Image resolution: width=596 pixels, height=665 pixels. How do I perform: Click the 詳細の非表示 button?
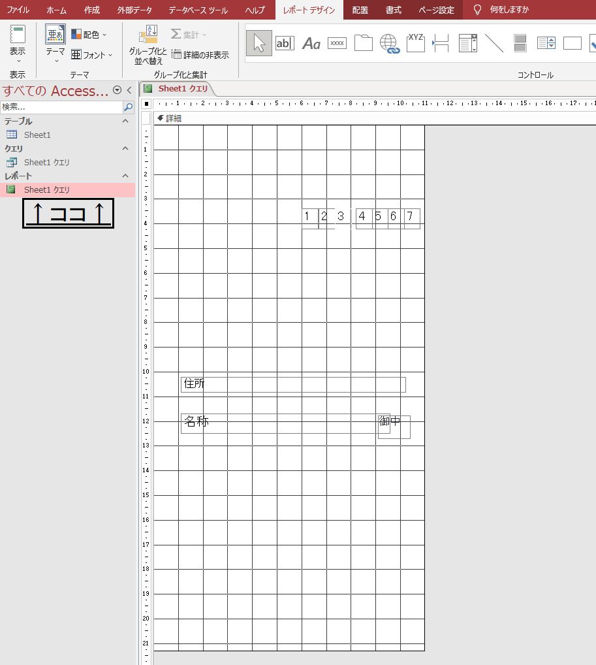point(200,55)
